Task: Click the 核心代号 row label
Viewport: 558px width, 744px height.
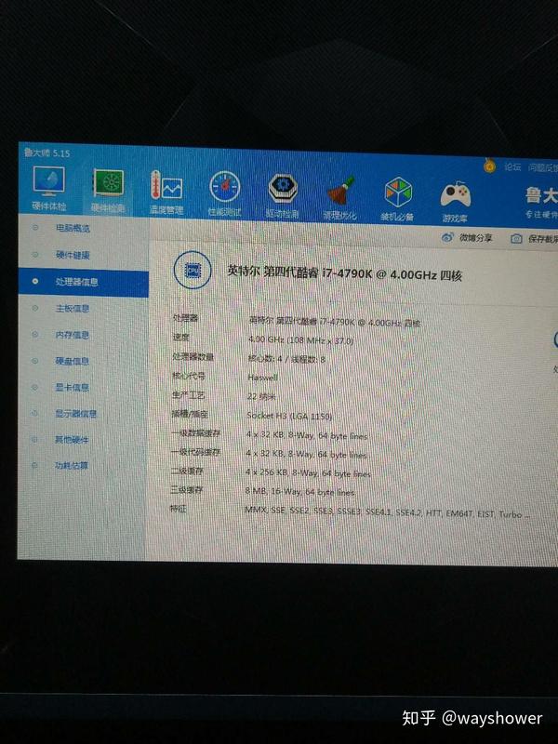Action: click(189, 376)
